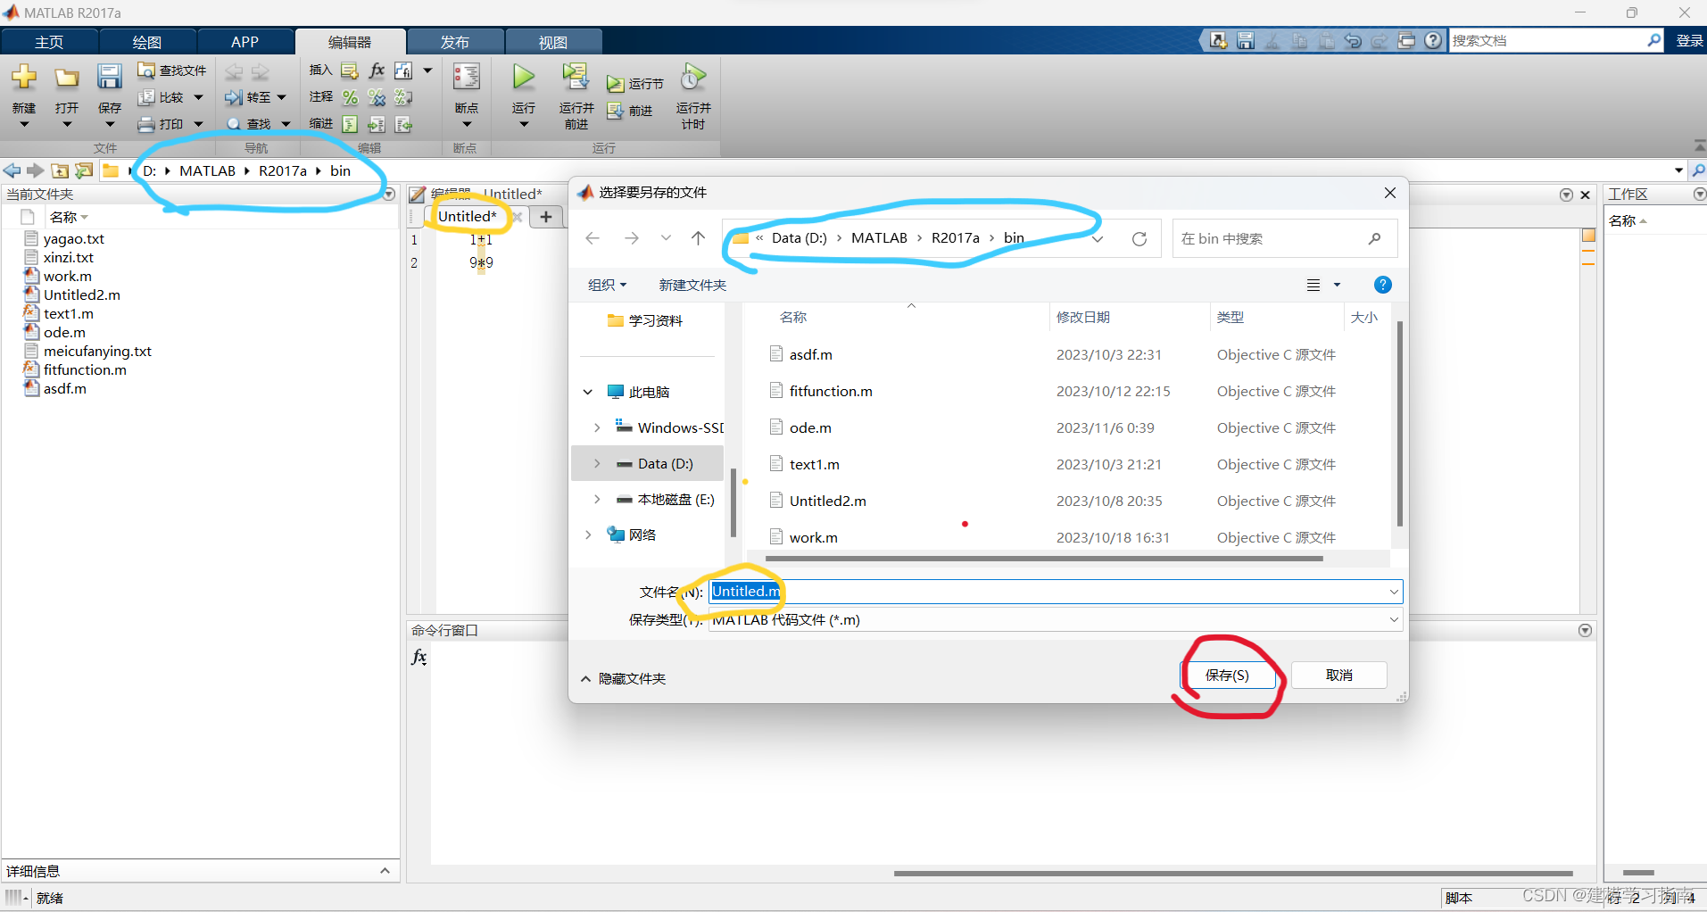This screenshot has width=1707, height=912.
Task: Click the 比较 (Compare) icon
Action: [146, 96]
